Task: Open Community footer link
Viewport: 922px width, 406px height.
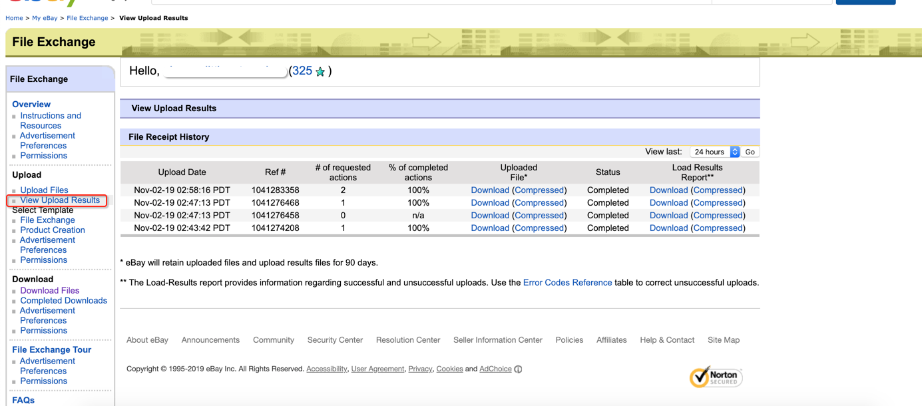Action: (274, 340)
